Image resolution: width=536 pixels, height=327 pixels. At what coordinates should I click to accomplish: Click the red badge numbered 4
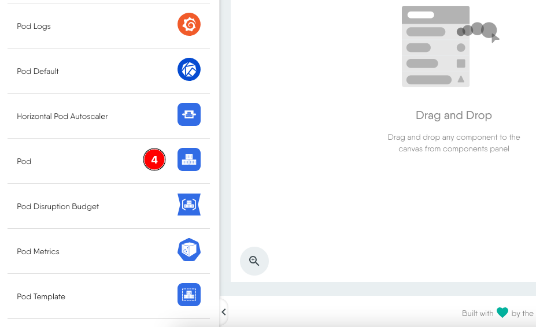tap(154, 160)
